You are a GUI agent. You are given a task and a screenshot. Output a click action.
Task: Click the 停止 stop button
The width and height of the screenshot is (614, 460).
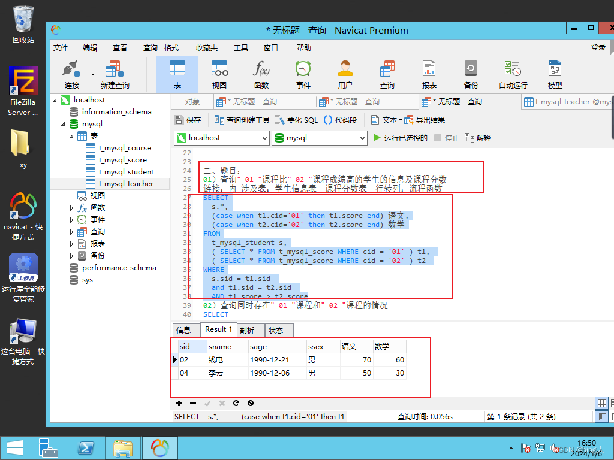[447, 138]
